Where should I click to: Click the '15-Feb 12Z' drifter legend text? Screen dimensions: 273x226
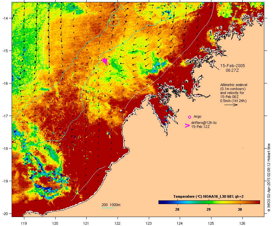(x=200, y=127)
